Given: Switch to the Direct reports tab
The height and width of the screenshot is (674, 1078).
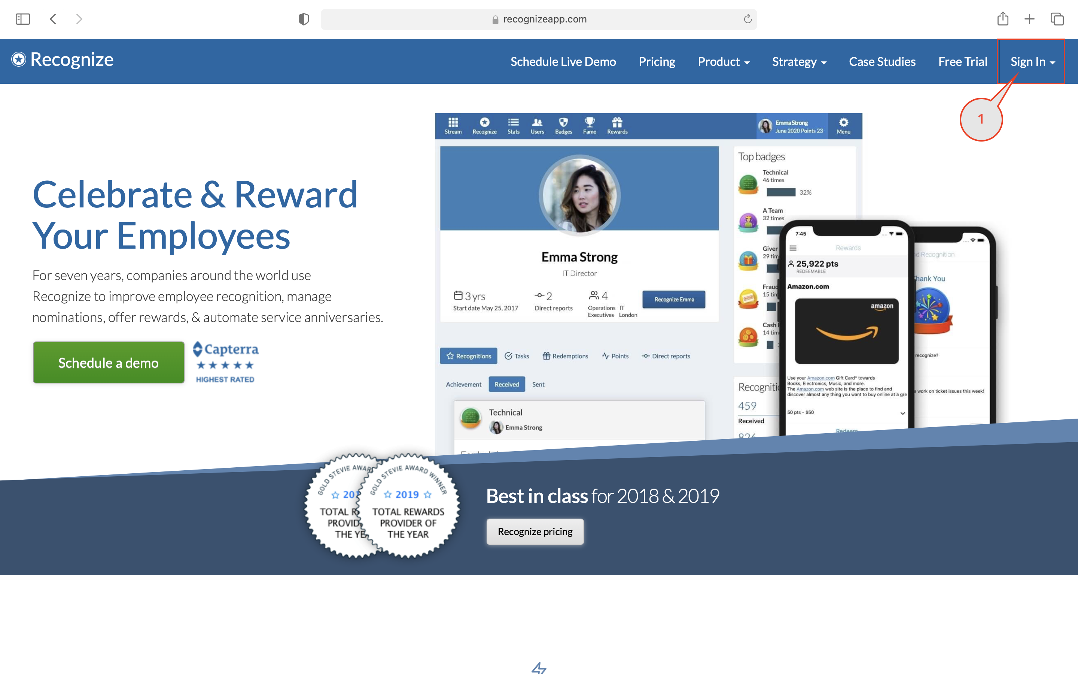Looking at the screenshot, I should pyautogui.click(x=666, y=356).
